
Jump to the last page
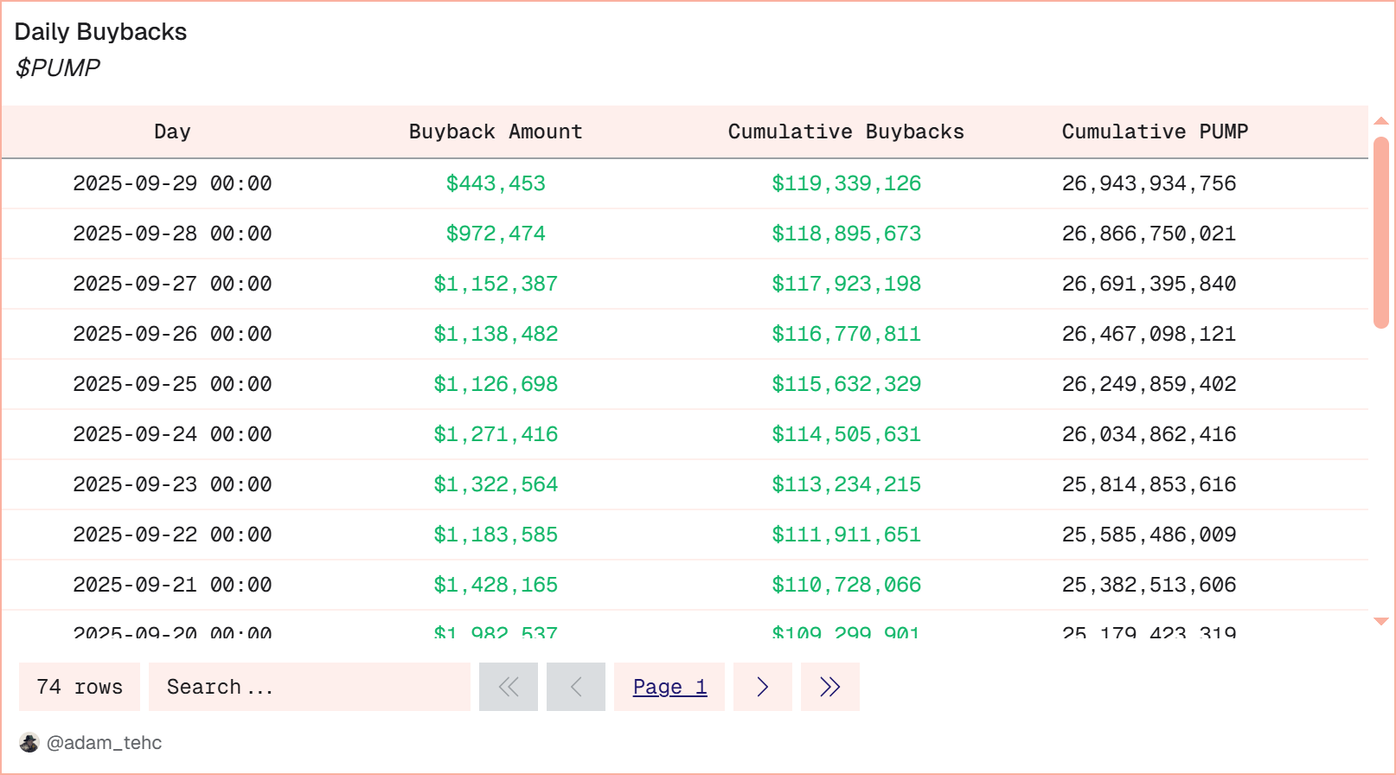click(x=830, y=687)
